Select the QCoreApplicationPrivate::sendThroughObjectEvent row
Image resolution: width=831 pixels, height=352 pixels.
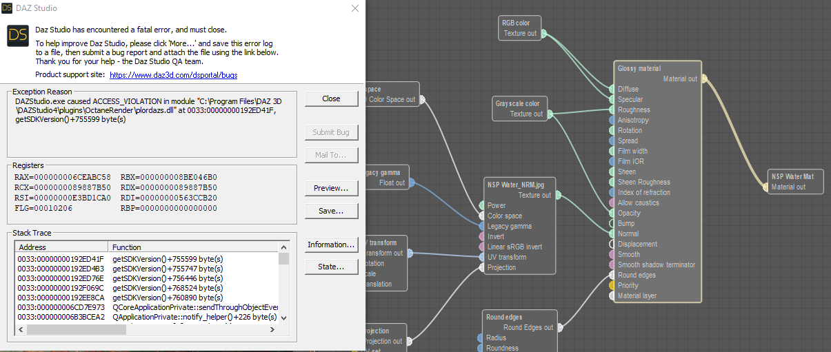click(x=146, y=307)
